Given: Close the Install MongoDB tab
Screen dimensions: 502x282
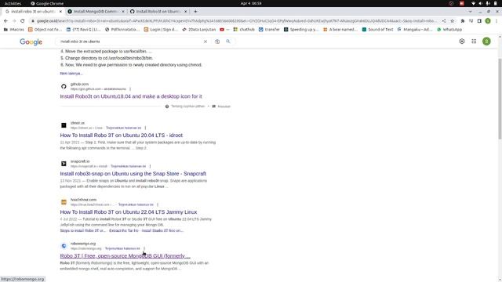Looking at the screenshot, I should point(123,12).
